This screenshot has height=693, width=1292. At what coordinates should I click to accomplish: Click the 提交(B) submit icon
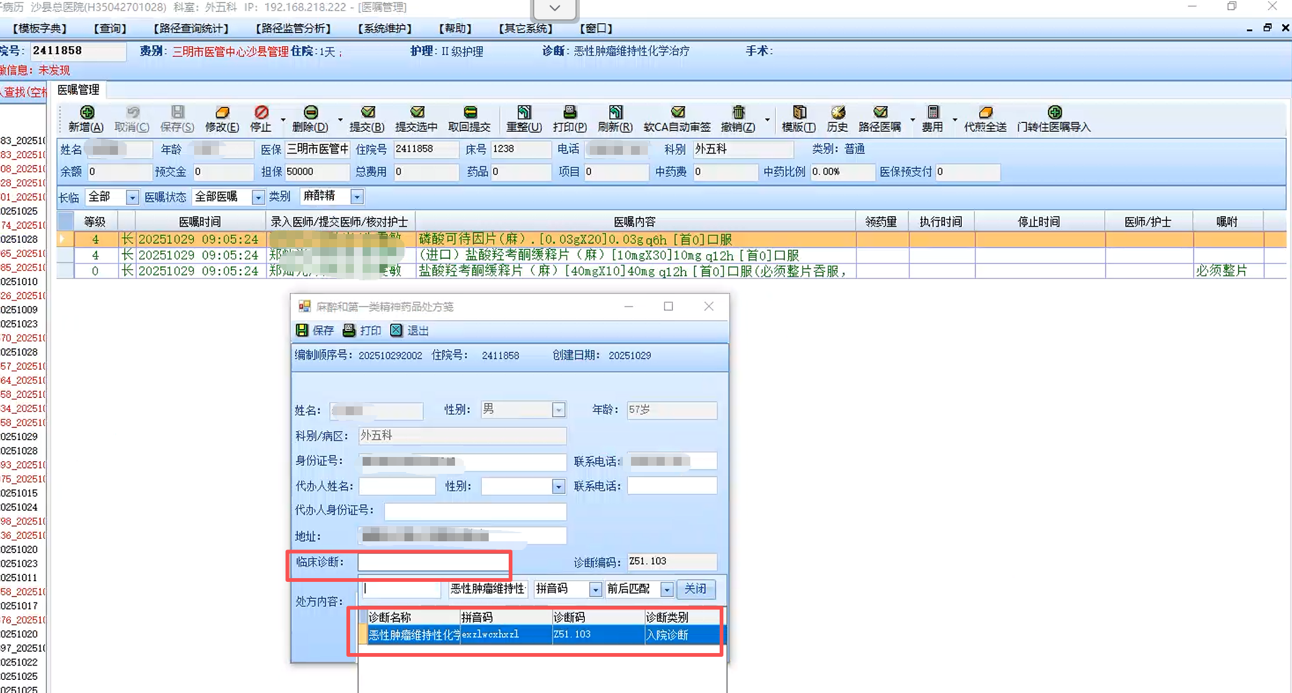[x=367, y=113]
